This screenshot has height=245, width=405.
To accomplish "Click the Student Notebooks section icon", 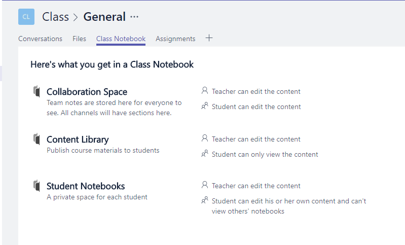I will coord(36,186).
